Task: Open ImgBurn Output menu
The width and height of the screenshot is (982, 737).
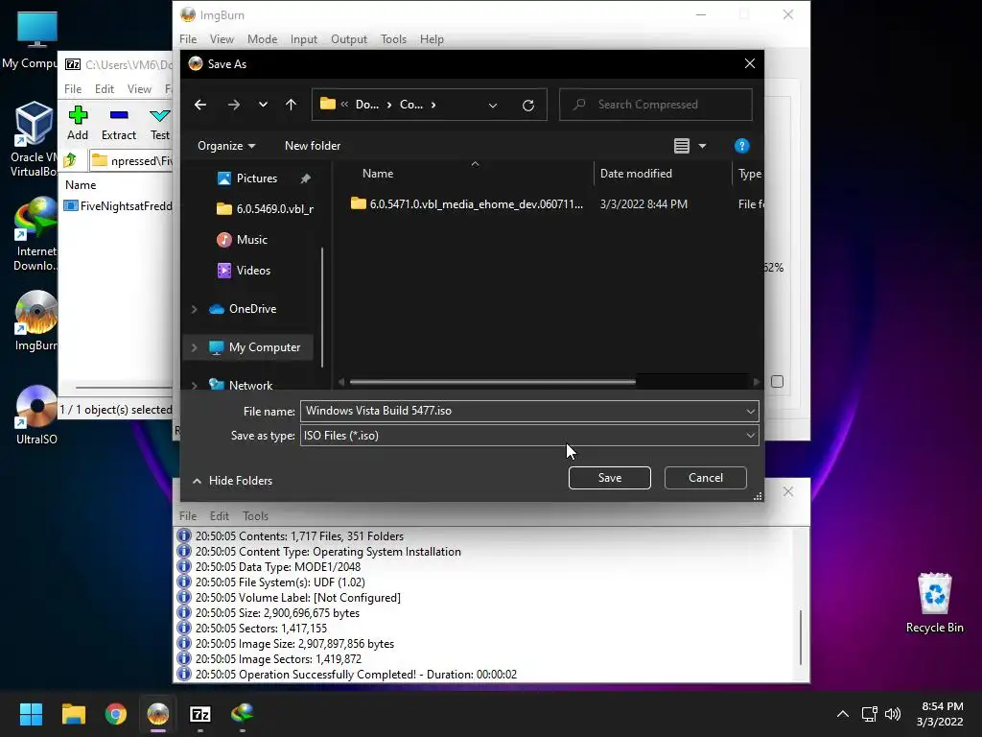Action: tap(349, 38)
